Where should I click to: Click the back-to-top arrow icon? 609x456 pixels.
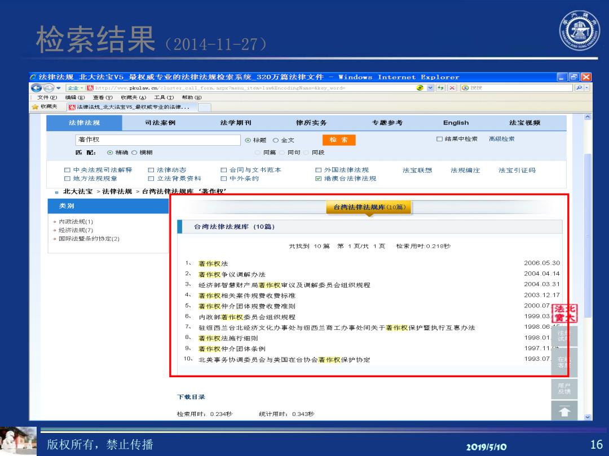(564, 411)
